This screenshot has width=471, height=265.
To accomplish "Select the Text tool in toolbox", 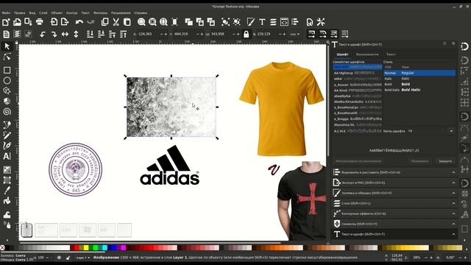I will (x=7, y=156).
